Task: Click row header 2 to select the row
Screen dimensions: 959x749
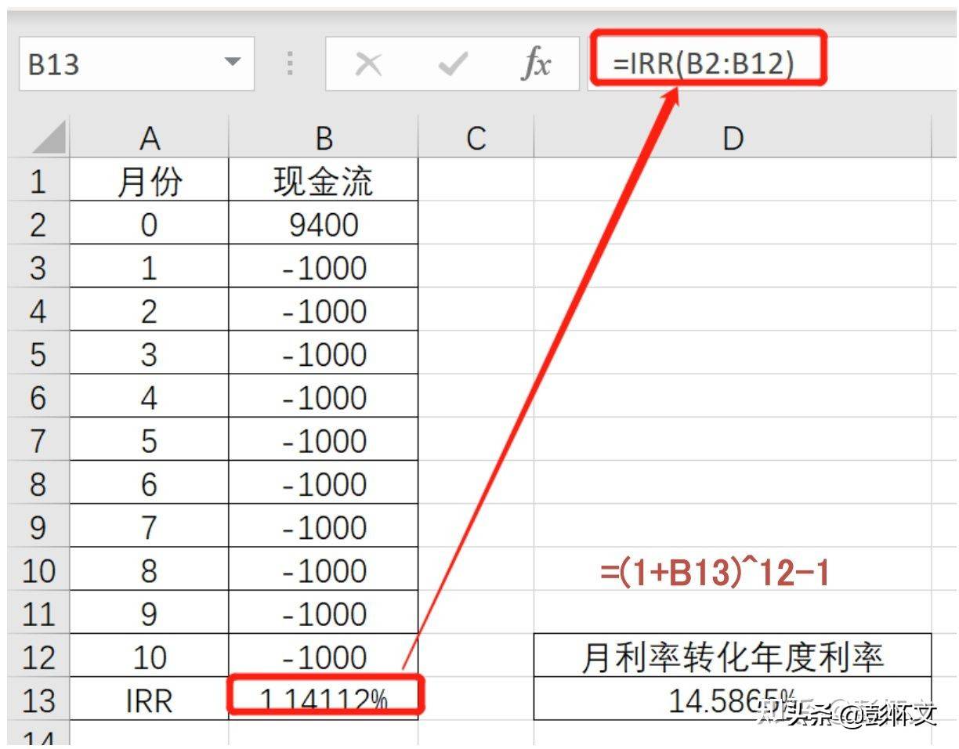Action: pyautogui.click(x=39, y=225)
